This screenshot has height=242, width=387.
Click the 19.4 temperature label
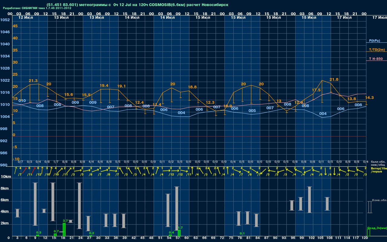104,86
